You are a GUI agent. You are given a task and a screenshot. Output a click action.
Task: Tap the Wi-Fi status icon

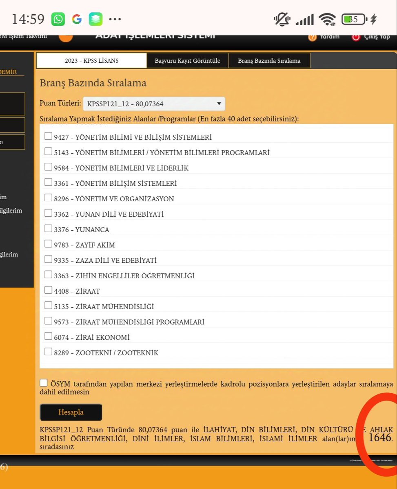[327, 19]
